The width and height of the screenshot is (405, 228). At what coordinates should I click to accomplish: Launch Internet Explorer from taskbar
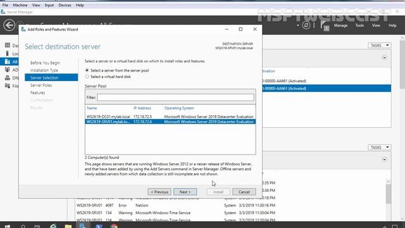(53, 226)
